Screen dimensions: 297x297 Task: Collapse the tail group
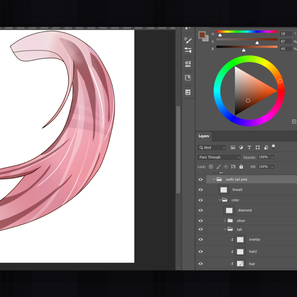[225, 229]
